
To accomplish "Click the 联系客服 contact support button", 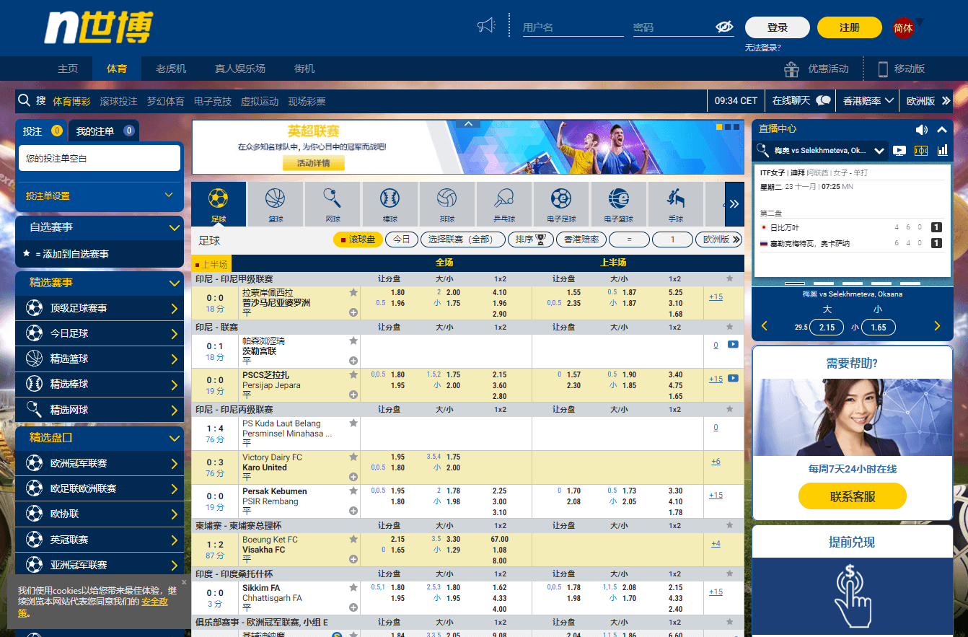I will tap(853, 496).
